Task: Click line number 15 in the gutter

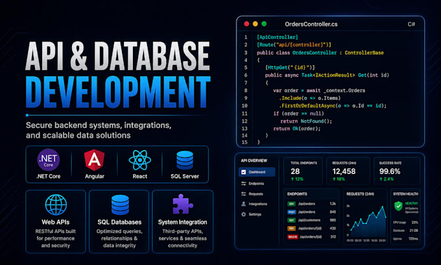Action: (244, 142)
